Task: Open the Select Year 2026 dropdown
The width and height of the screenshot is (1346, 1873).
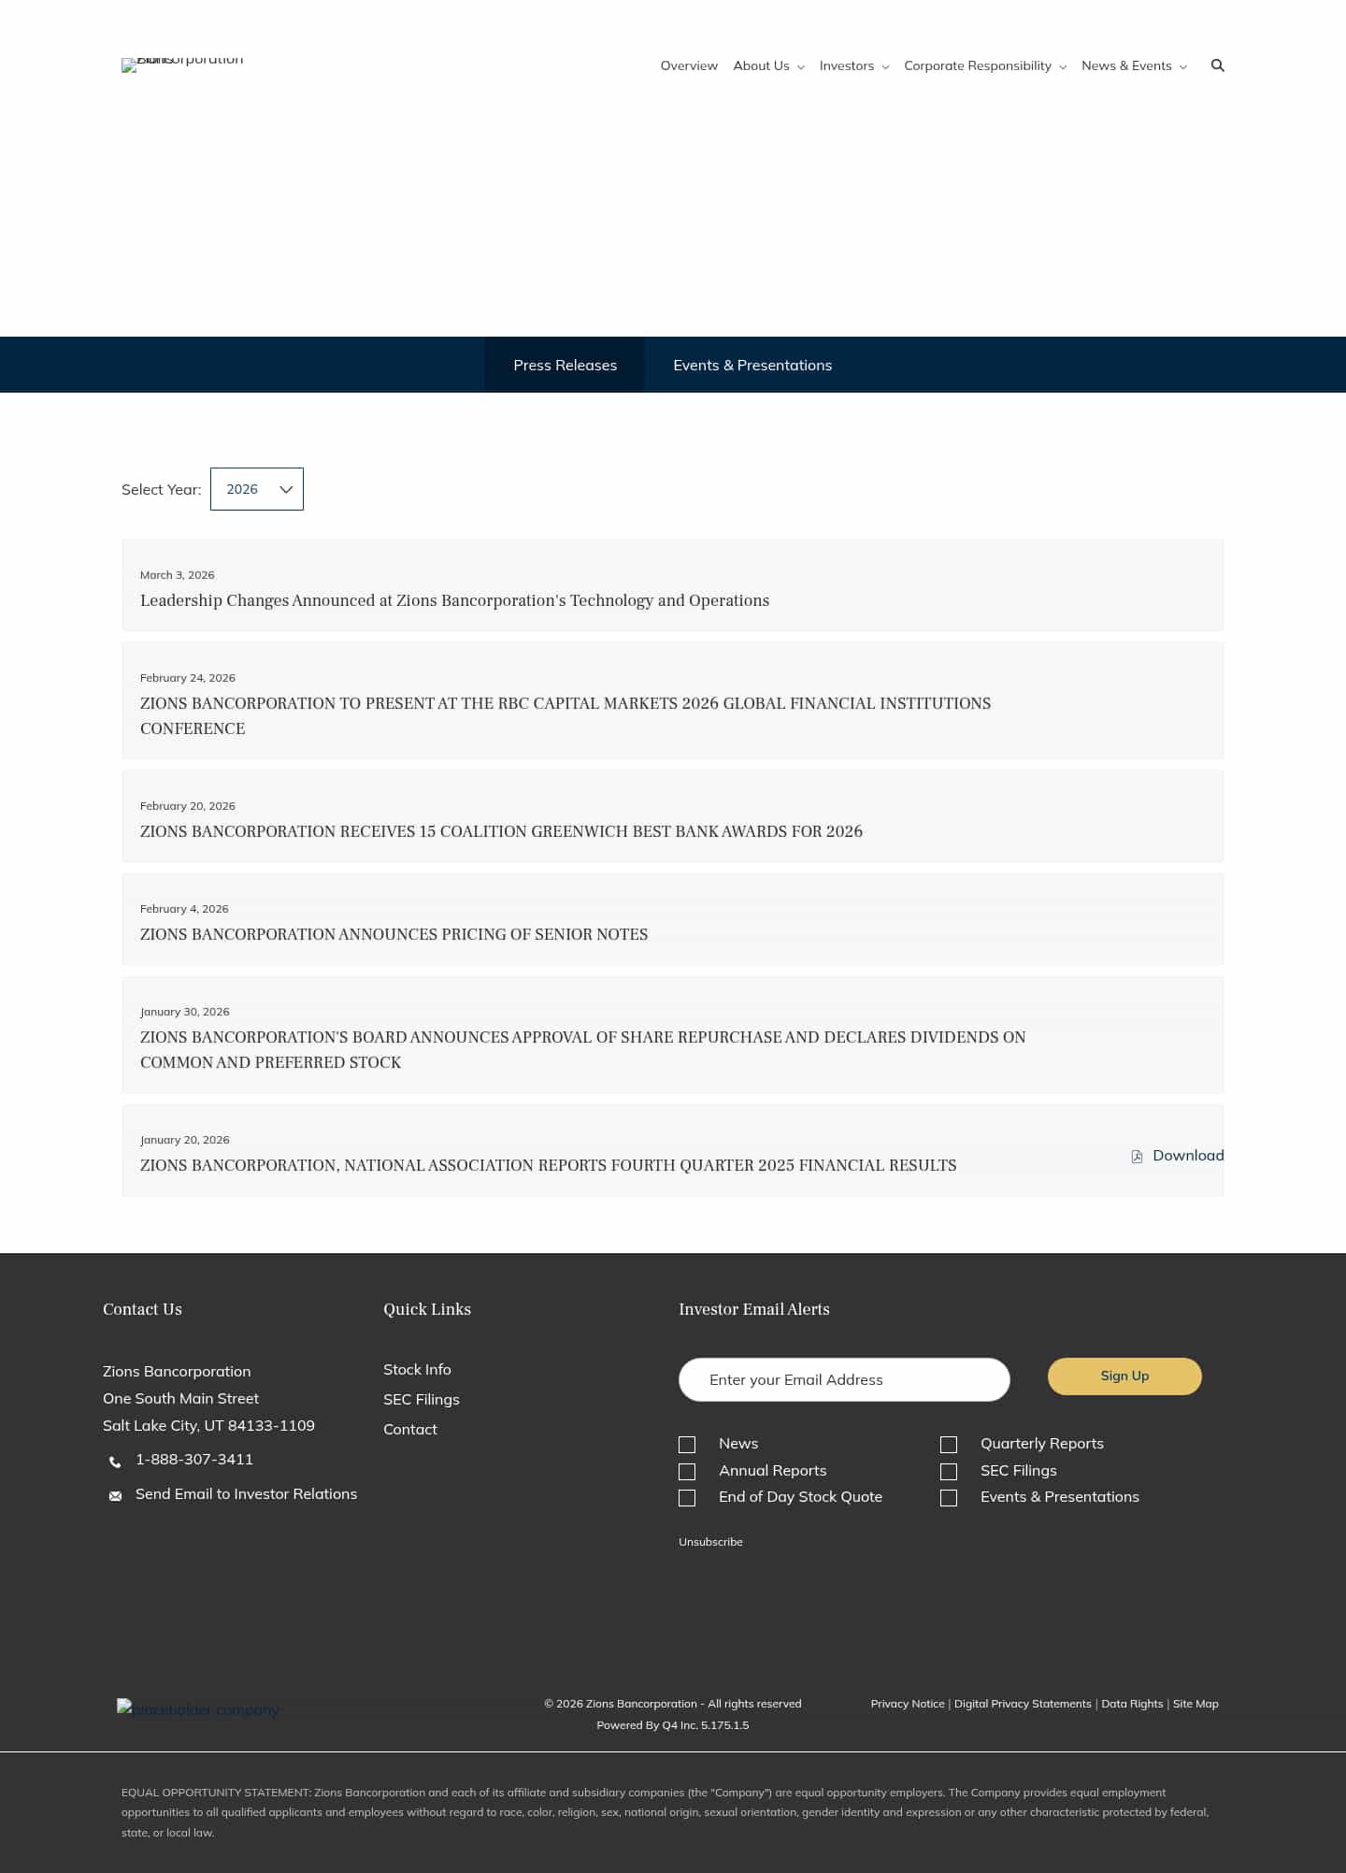Action: [257, 489]
